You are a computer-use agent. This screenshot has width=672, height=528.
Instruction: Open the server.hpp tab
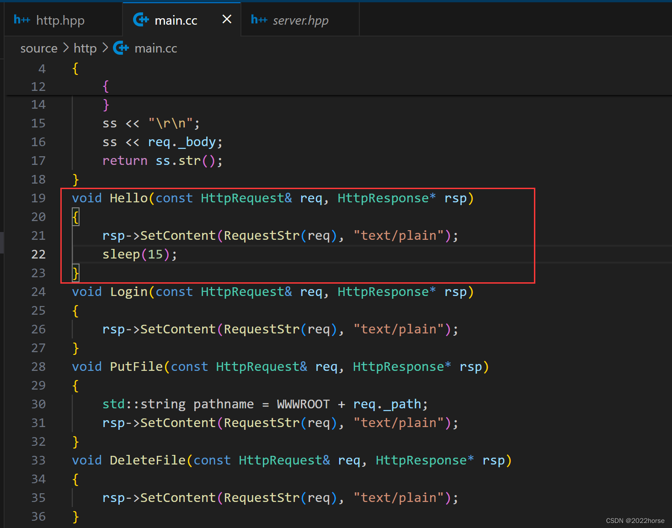pos(300,21)
